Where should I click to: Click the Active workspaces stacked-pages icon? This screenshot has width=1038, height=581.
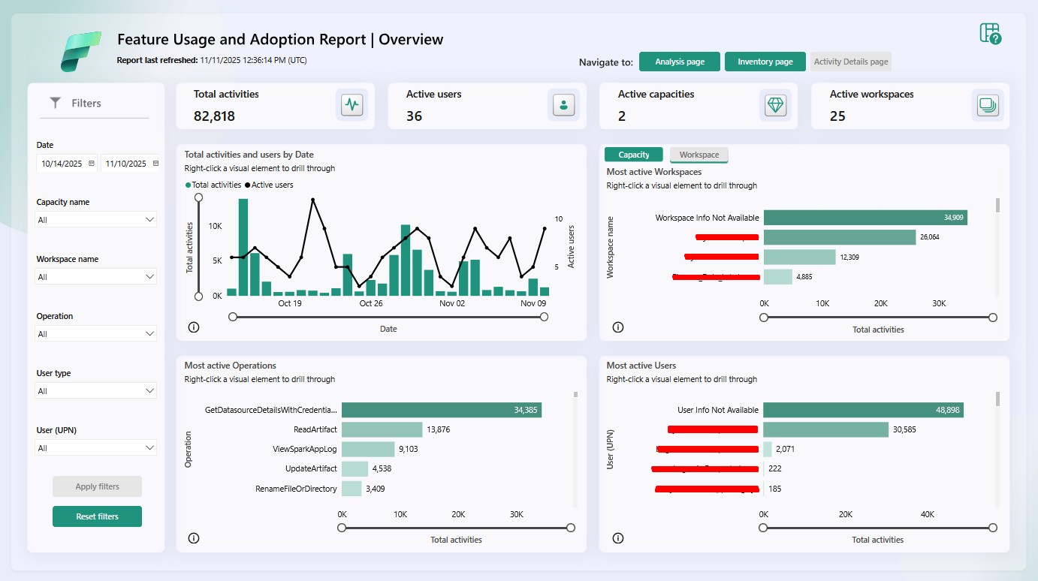(x=987, y=105)
